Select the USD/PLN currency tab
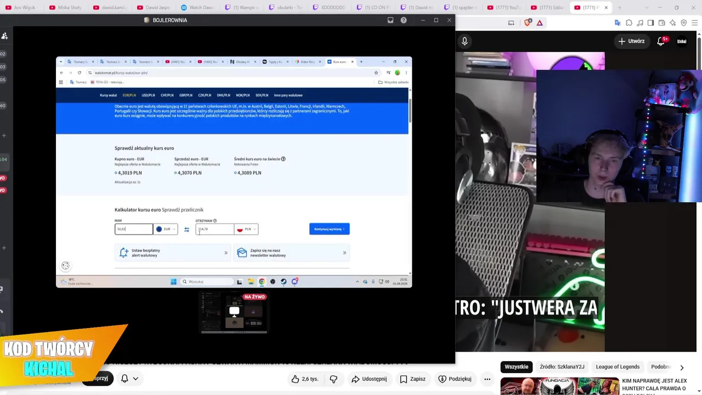This screenshot has width=702, height=395. [x=148, y=95]
